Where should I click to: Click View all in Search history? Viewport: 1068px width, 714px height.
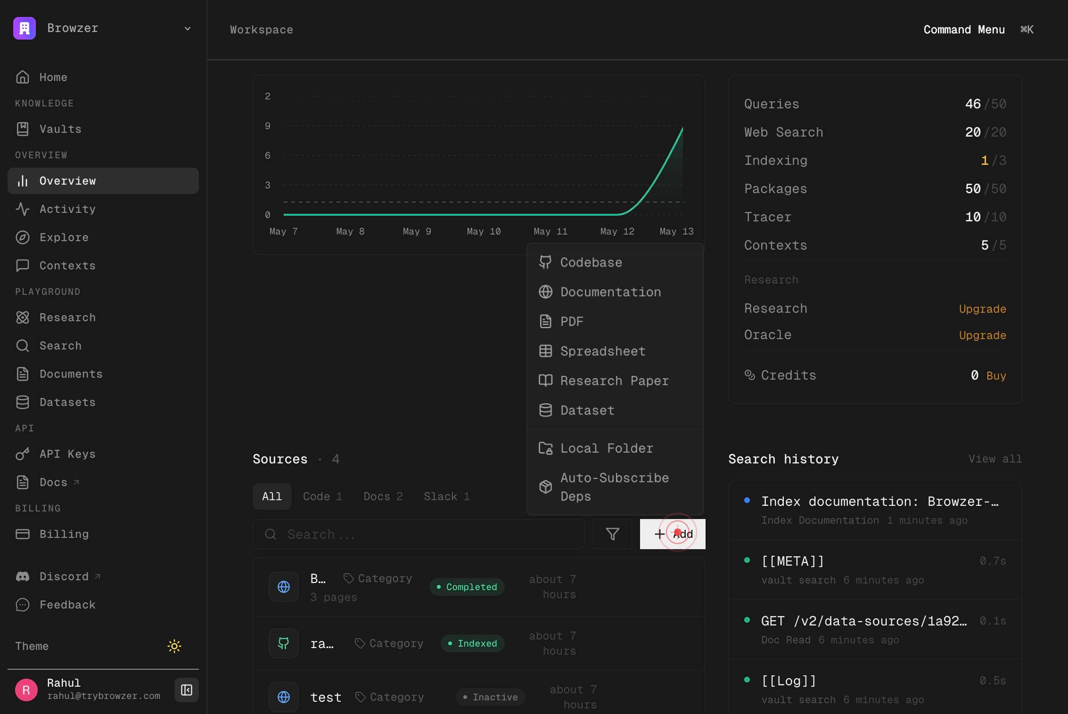pyautogui.click(x=995, y=459)
